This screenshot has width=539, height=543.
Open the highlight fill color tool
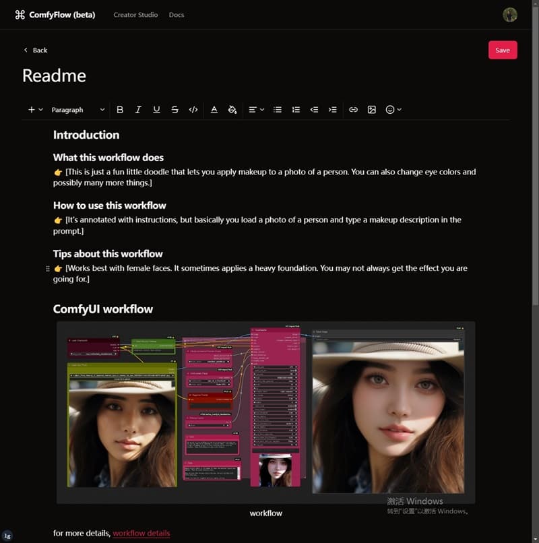coord(232,110)
